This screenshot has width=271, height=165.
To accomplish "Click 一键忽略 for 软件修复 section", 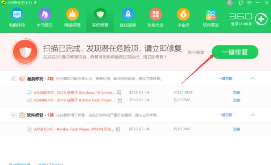I will tap(225, 115).
